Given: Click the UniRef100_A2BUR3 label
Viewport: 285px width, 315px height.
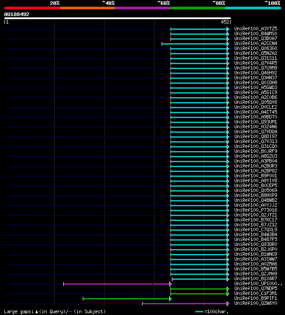Looking at the screenshot, I should point(256,166).
